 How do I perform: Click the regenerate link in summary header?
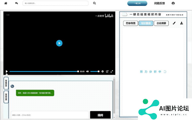[174, 15]
